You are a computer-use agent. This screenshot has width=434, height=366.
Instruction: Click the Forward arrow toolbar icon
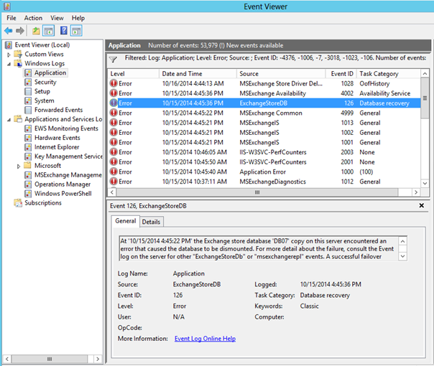19,31
